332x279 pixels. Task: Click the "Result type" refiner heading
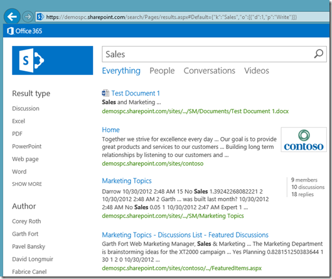pyautogui.click(x=31, y=94)
